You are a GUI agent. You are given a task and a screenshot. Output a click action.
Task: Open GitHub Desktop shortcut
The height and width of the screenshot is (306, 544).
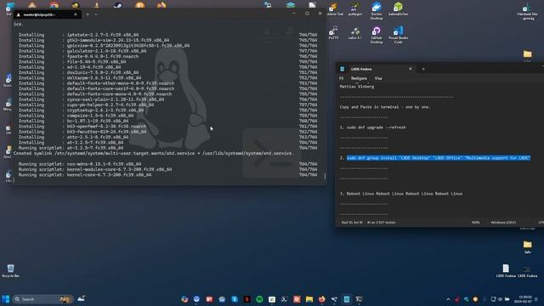[x=377, y=35]
